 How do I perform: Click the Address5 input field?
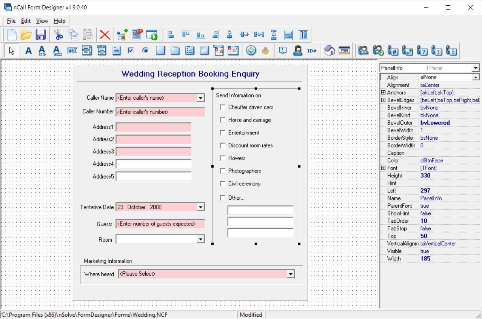click(154, 176)
